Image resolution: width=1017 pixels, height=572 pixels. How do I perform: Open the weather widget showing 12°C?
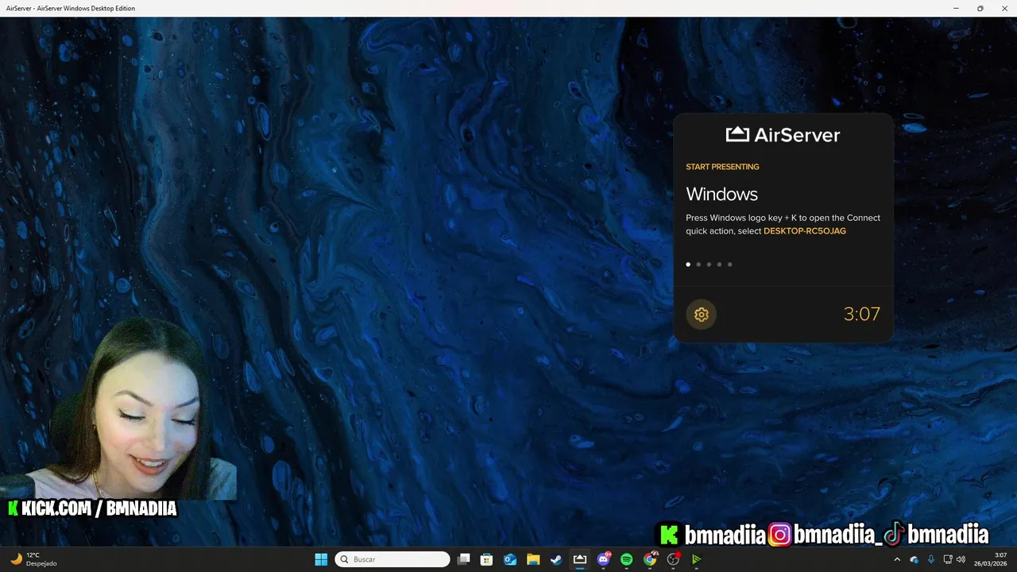click(x=33, y=559)
